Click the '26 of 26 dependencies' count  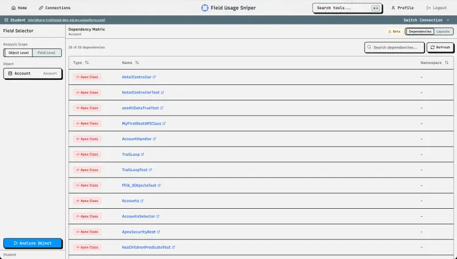click(x=87, y=47)
